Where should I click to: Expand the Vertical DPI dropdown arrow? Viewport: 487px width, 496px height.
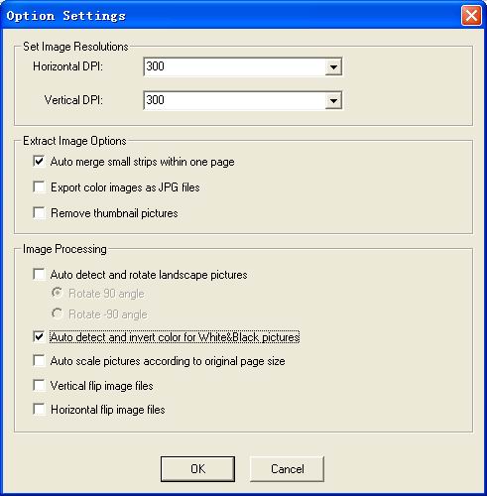[333, 100]
